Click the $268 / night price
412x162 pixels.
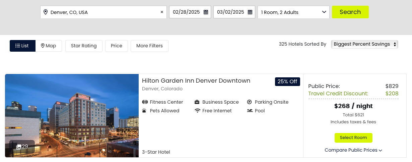pos(353,106)
